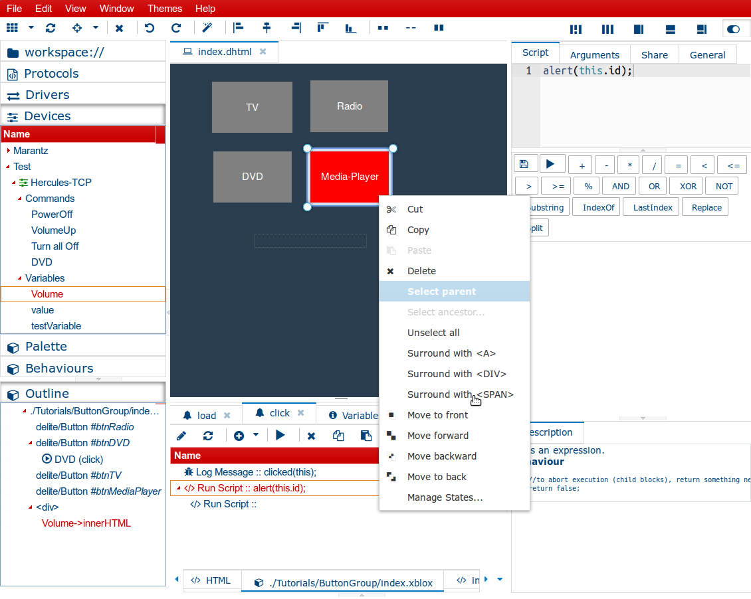Click the three-column layout icon

tap(607, 29)
